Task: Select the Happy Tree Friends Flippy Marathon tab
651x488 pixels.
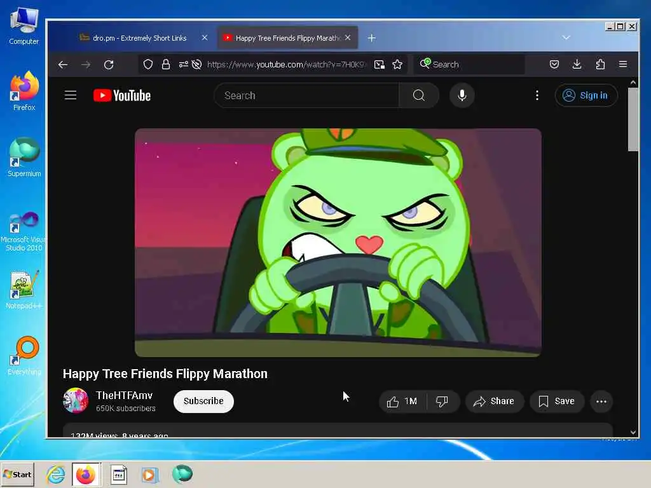Action: click(x=287, y=37)
